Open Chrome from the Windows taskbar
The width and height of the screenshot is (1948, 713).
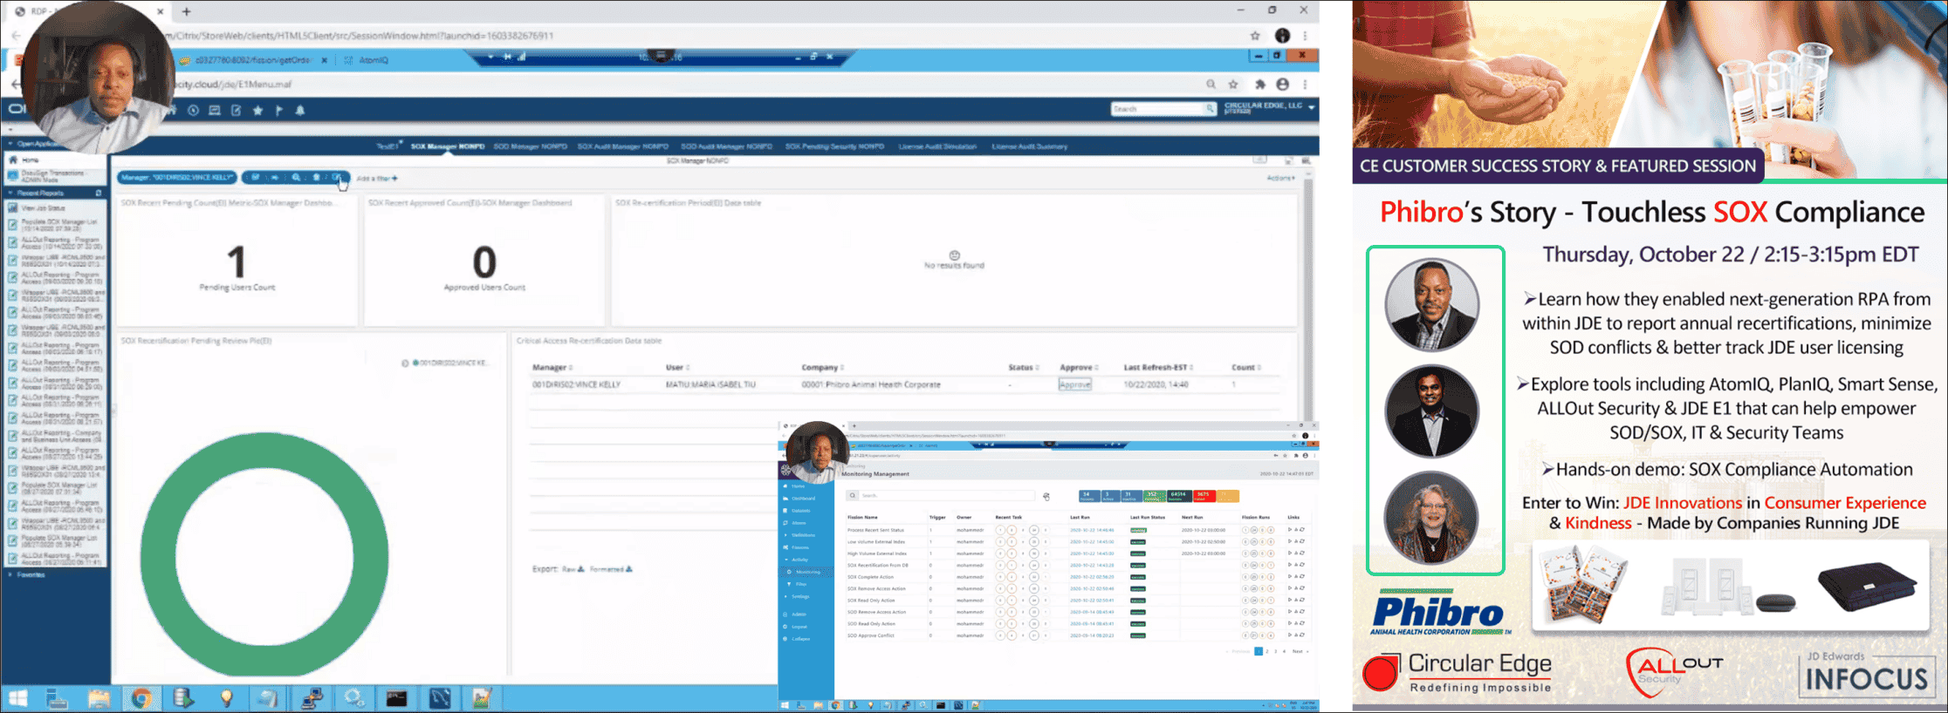(141, 698)
